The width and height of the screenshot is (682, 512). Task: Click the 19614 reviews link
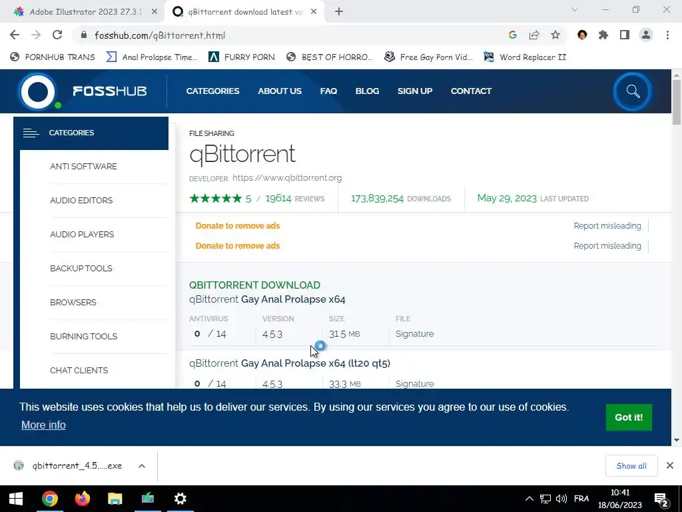(x=295, y=199)
